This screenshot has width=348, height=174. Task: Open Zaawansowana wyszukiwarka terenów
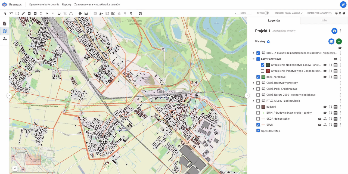97,5
